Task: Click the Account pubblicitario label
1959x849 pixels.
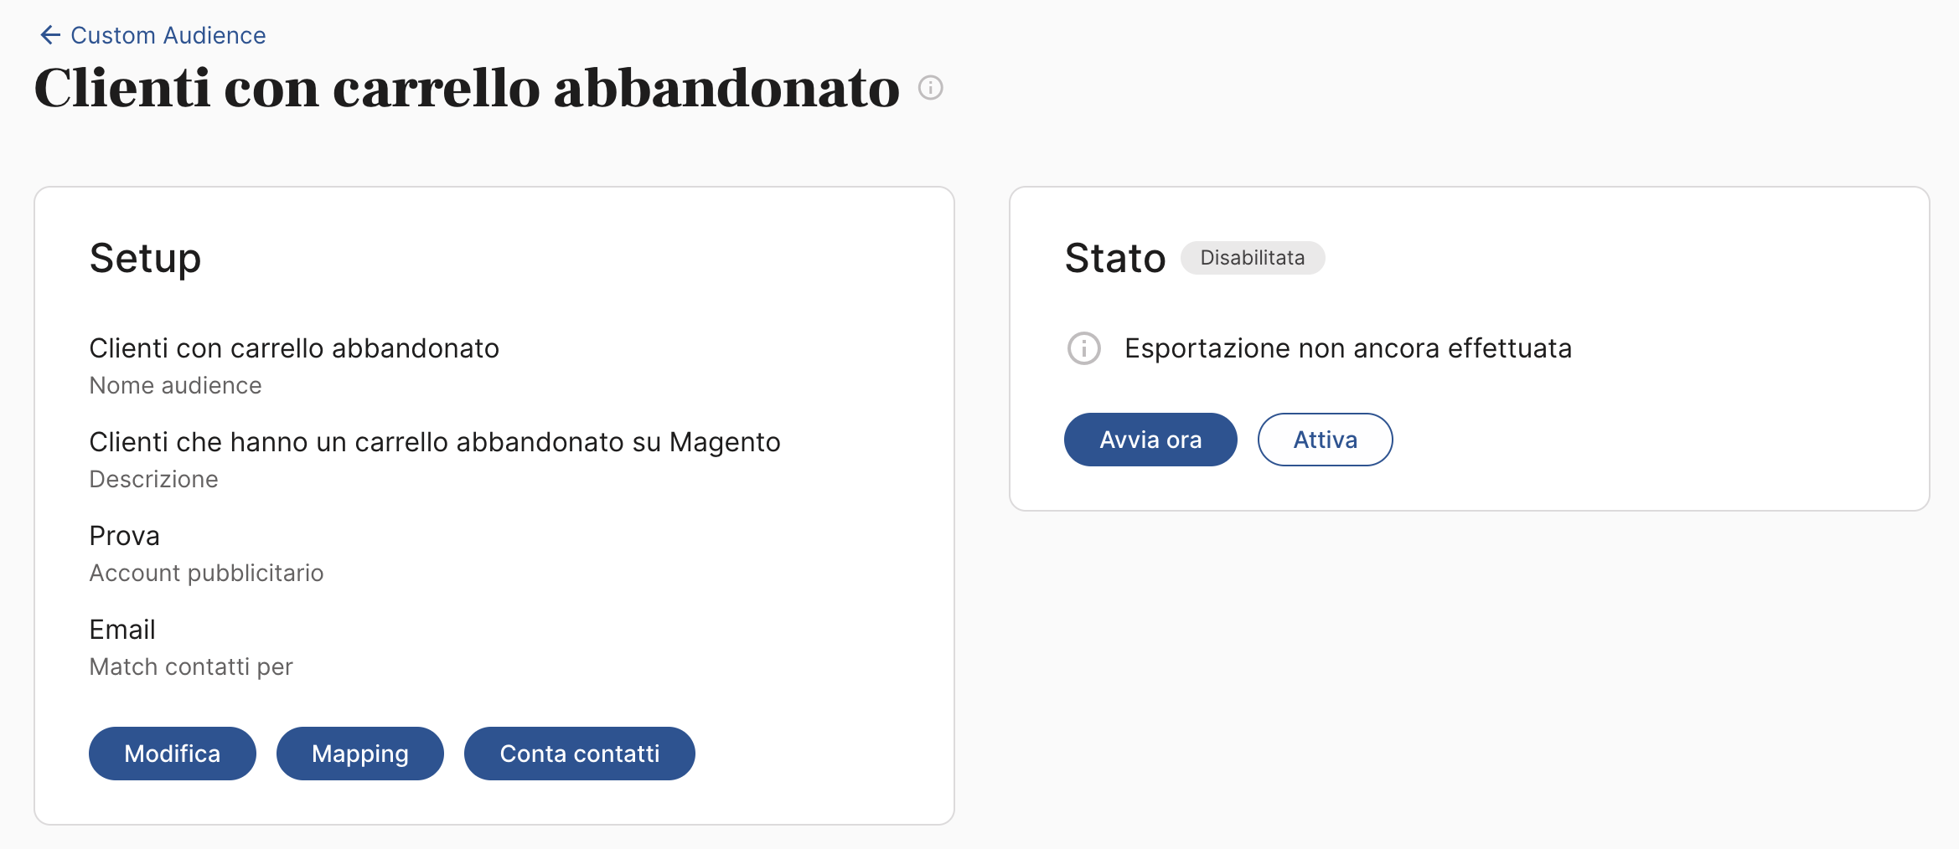Action: pyautogui.click(x=206, y=574)
